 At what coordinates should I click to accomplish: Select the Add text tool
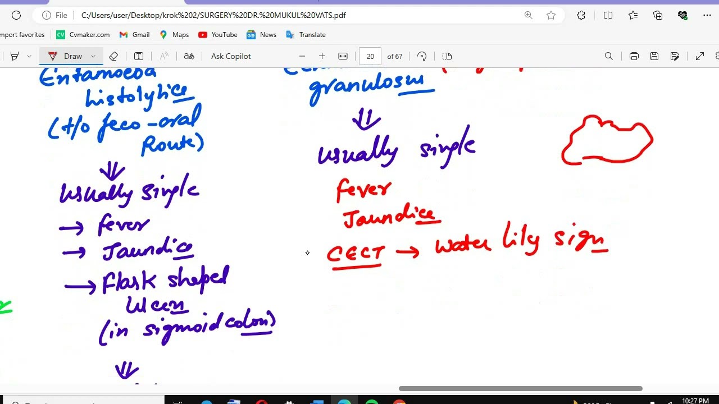(x=139, y=56)
